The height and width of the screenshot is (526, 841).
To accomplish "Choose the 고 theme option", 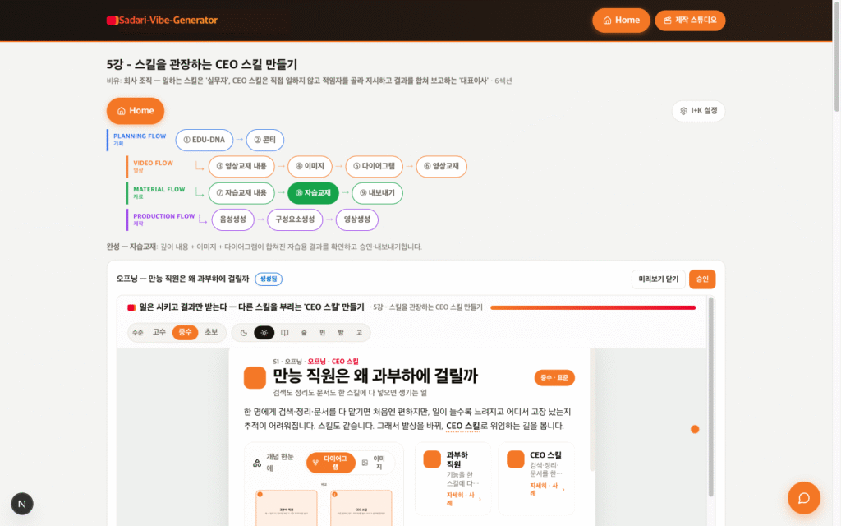I will [x=360, y=333].
